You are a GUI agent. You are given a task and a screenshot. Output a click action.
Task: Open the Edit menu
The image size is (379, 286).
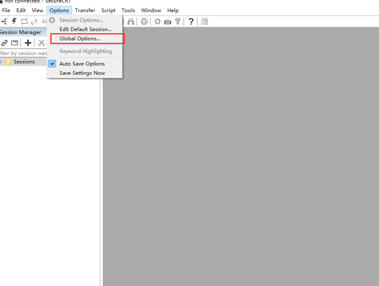(21, 10)
